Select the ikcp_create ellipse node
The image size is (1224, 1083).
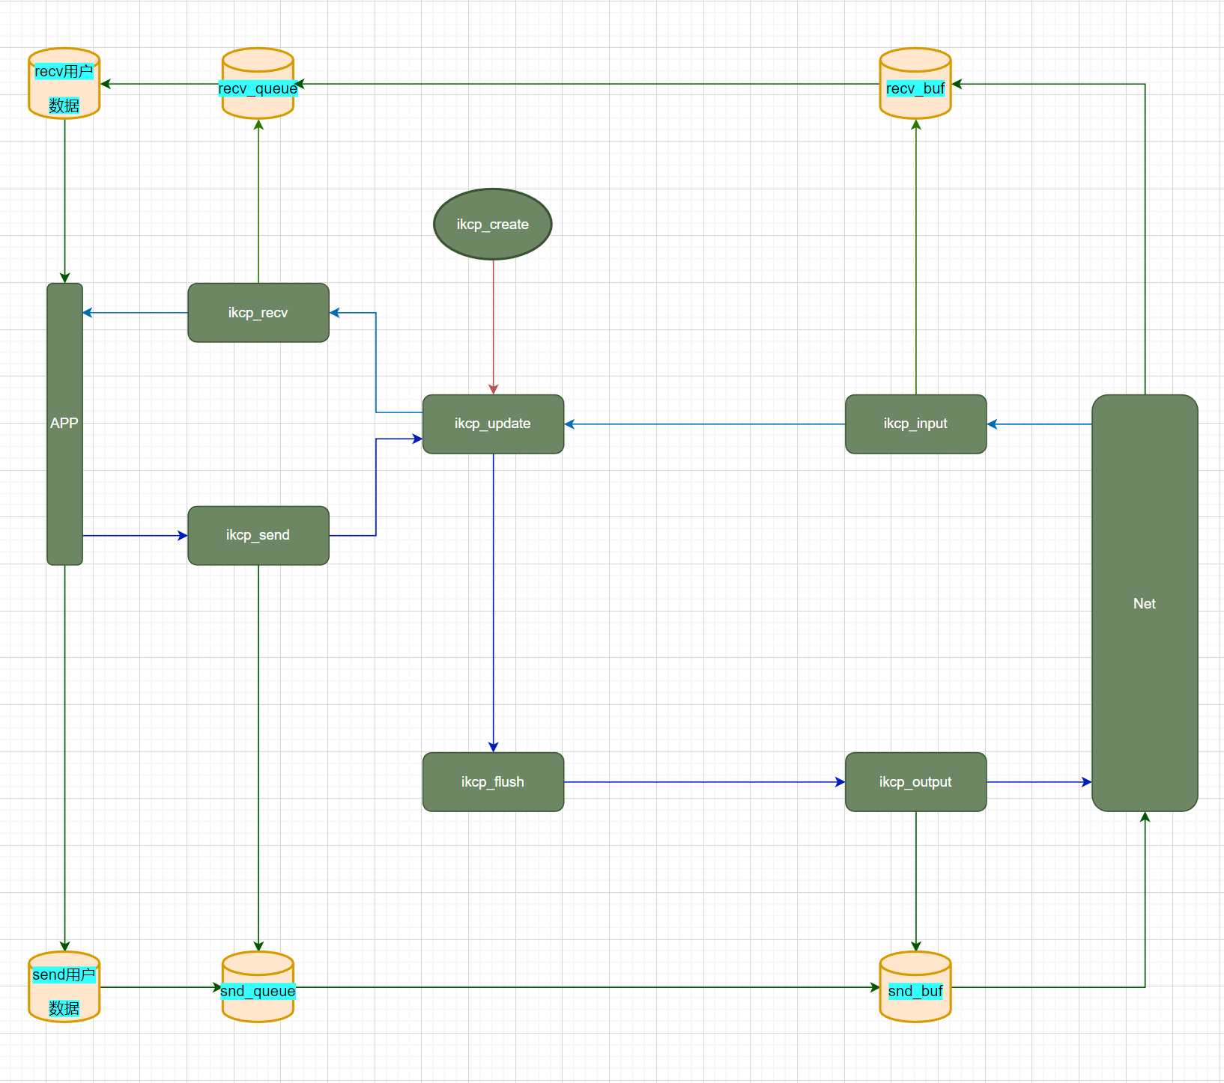coord(492,225)
